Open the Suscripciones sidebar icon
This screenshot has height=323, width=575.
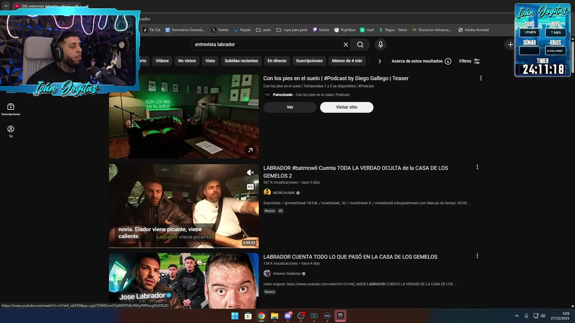(x=11, y=109)
